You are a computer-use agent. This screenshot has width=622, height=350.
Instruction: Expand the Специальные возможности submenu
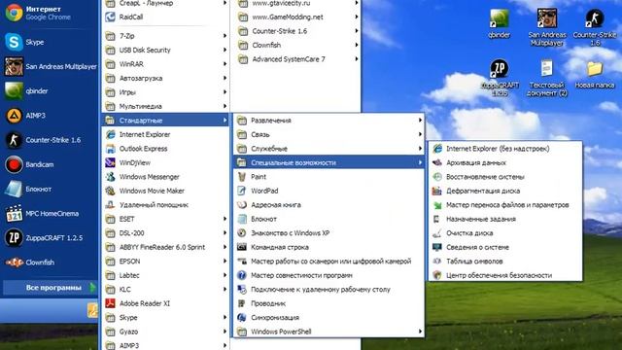[328, 162]
